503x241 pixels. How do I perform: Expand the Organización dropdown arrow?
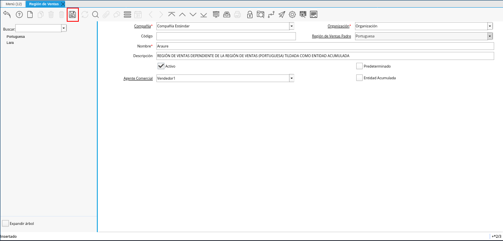tap(490, 26)
